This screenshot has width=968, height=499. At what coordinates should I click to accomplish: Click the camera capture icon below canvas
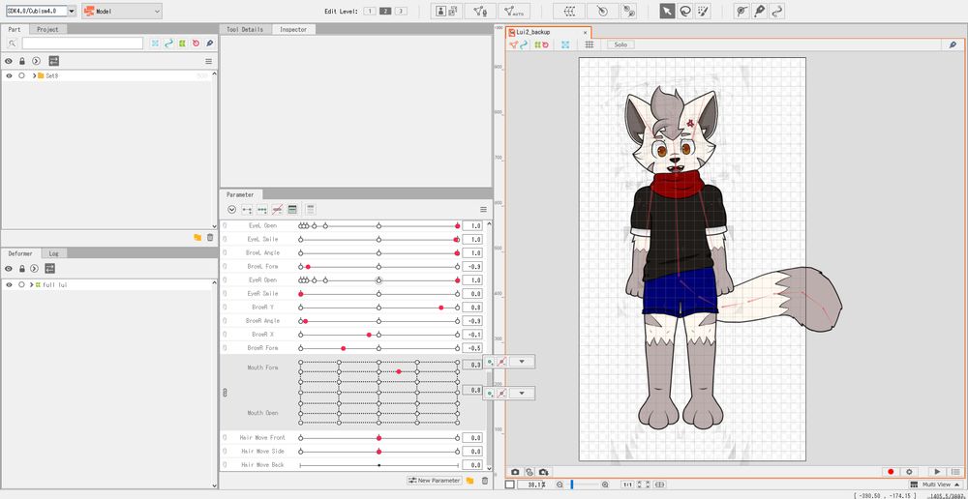click(515, 472)
